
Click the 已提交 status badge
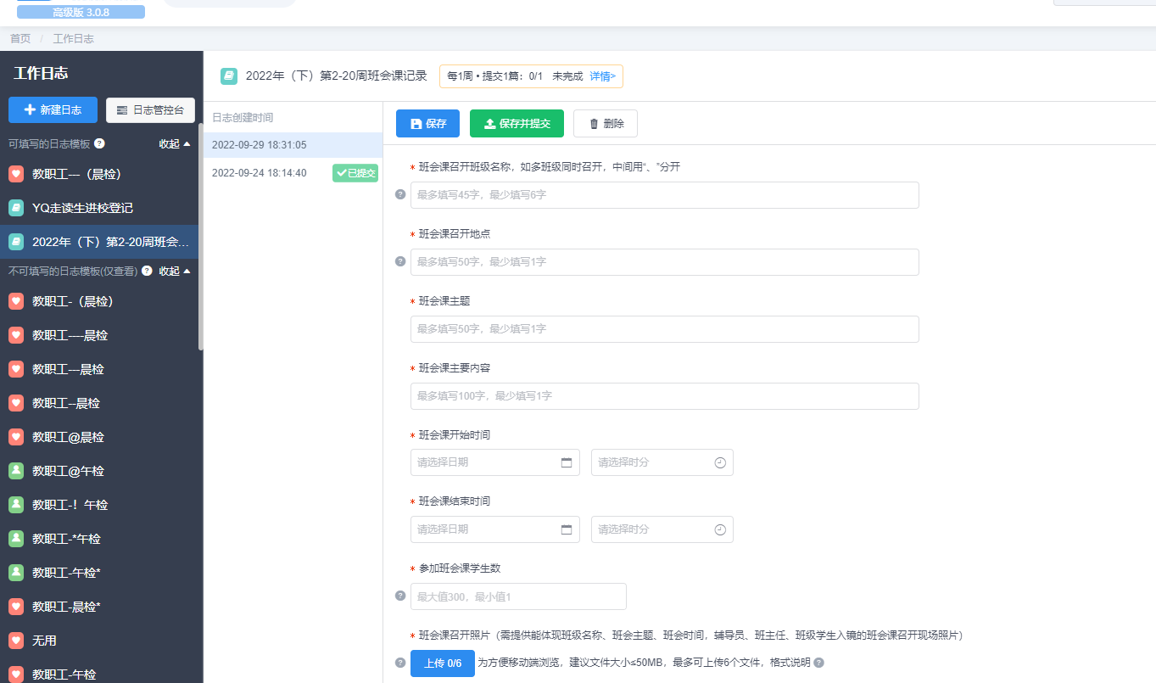pos(355,173)
